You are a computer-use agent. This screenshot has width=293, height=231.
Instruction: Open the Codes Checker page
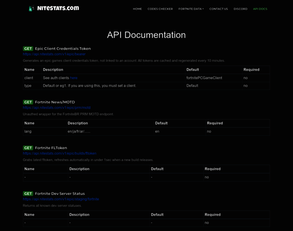point(160,9)
